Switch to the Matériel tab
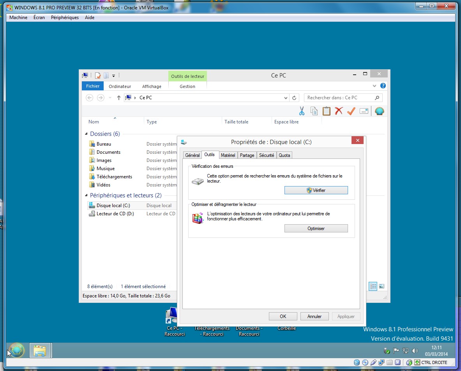 pos(228,155)
